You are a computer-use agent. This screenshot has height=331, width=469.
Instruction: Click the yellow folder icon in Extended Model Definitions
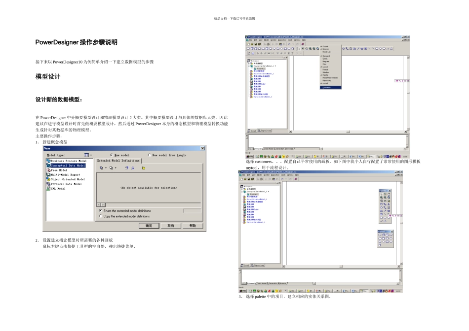[x=144, y=168]
